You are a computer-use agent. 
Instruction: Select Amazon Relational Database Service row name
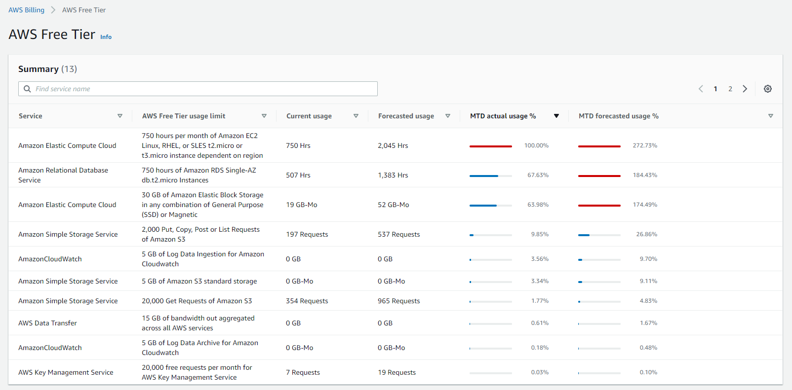[63, 175]
